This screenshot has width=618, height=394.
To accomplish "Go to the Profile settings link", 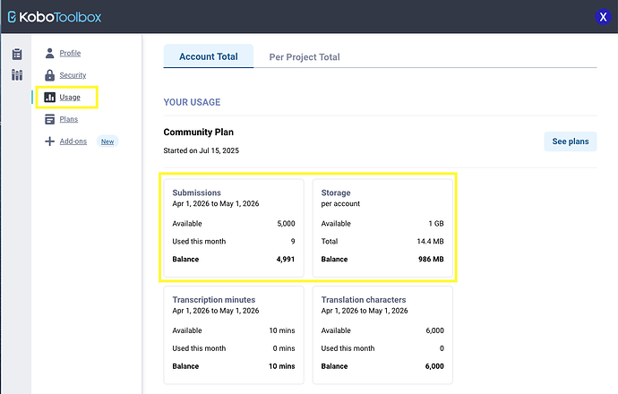I will coord(70,53).
